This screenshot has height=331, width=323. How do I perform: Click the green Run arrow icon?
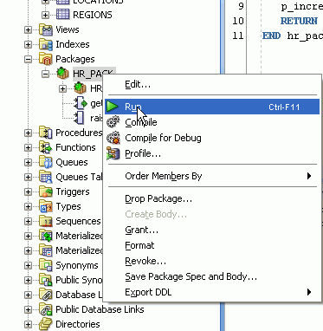click(x=113, y=107)
